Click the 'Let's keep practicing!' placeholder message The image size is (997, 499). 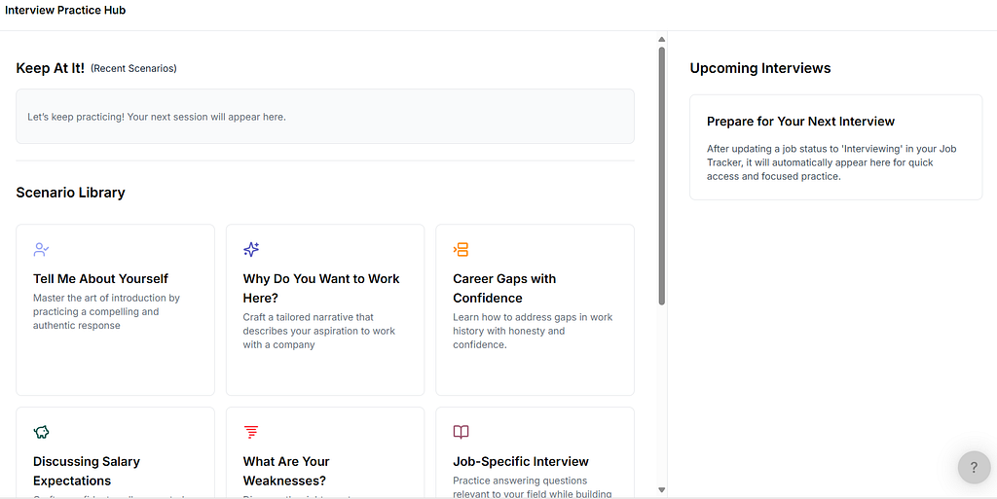click(x=157, y=117)
